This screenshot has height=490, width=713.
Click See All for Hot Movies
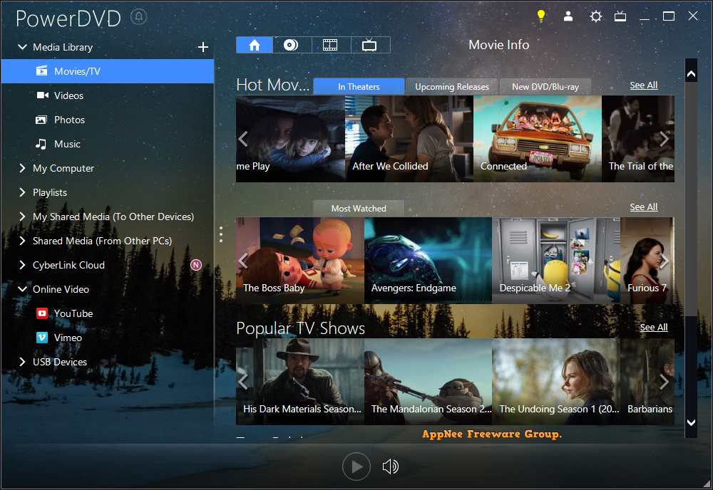pos(643,85)
